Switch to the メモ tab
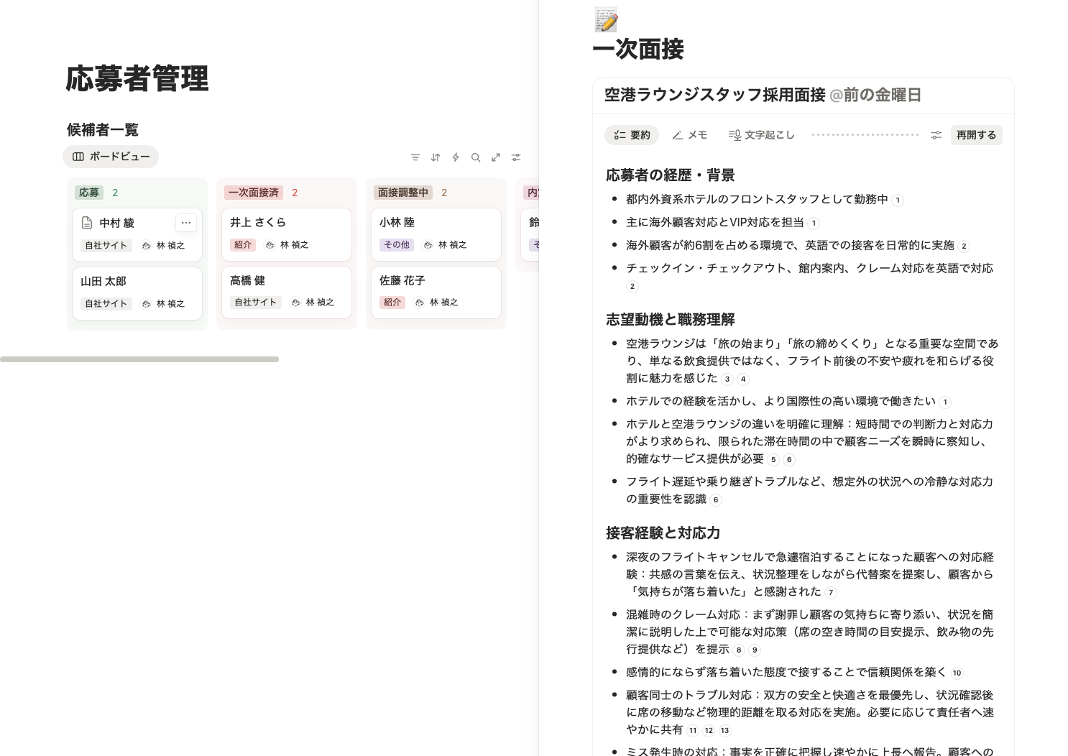Screen dimensions: 1068x756 coord(689,134)
